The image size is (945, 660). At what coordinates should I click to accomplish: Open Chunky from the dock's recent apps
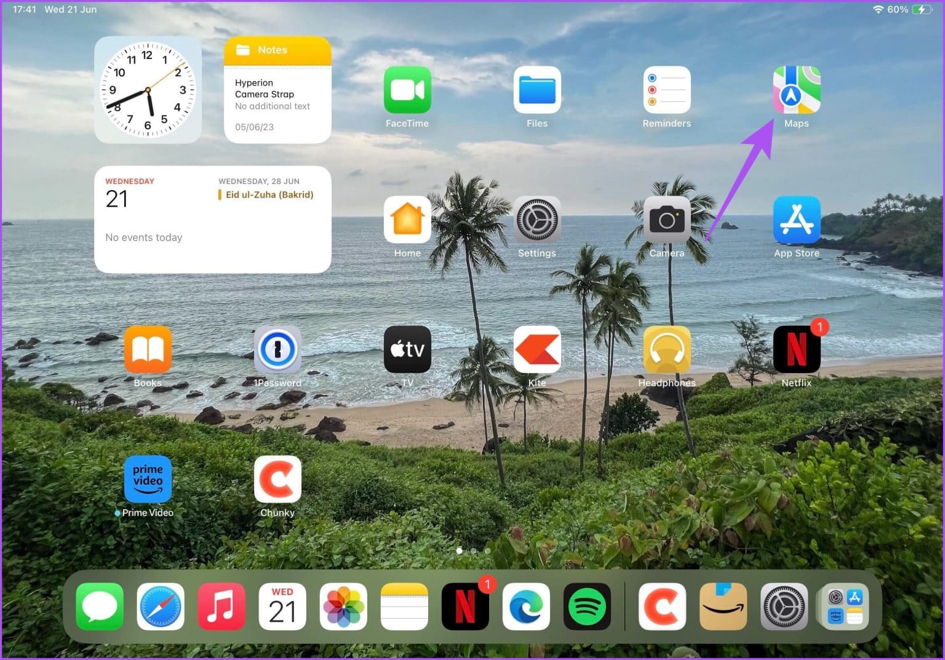pyautogui.click(x=663, y=606)
